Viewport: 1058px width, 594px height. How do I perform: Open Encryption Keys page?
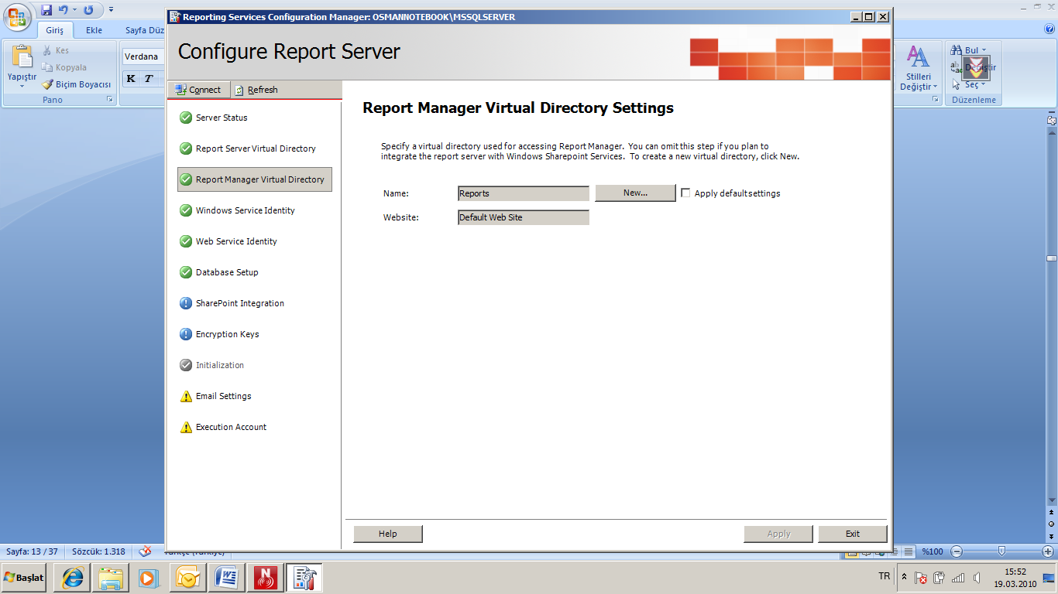[219, 334]
